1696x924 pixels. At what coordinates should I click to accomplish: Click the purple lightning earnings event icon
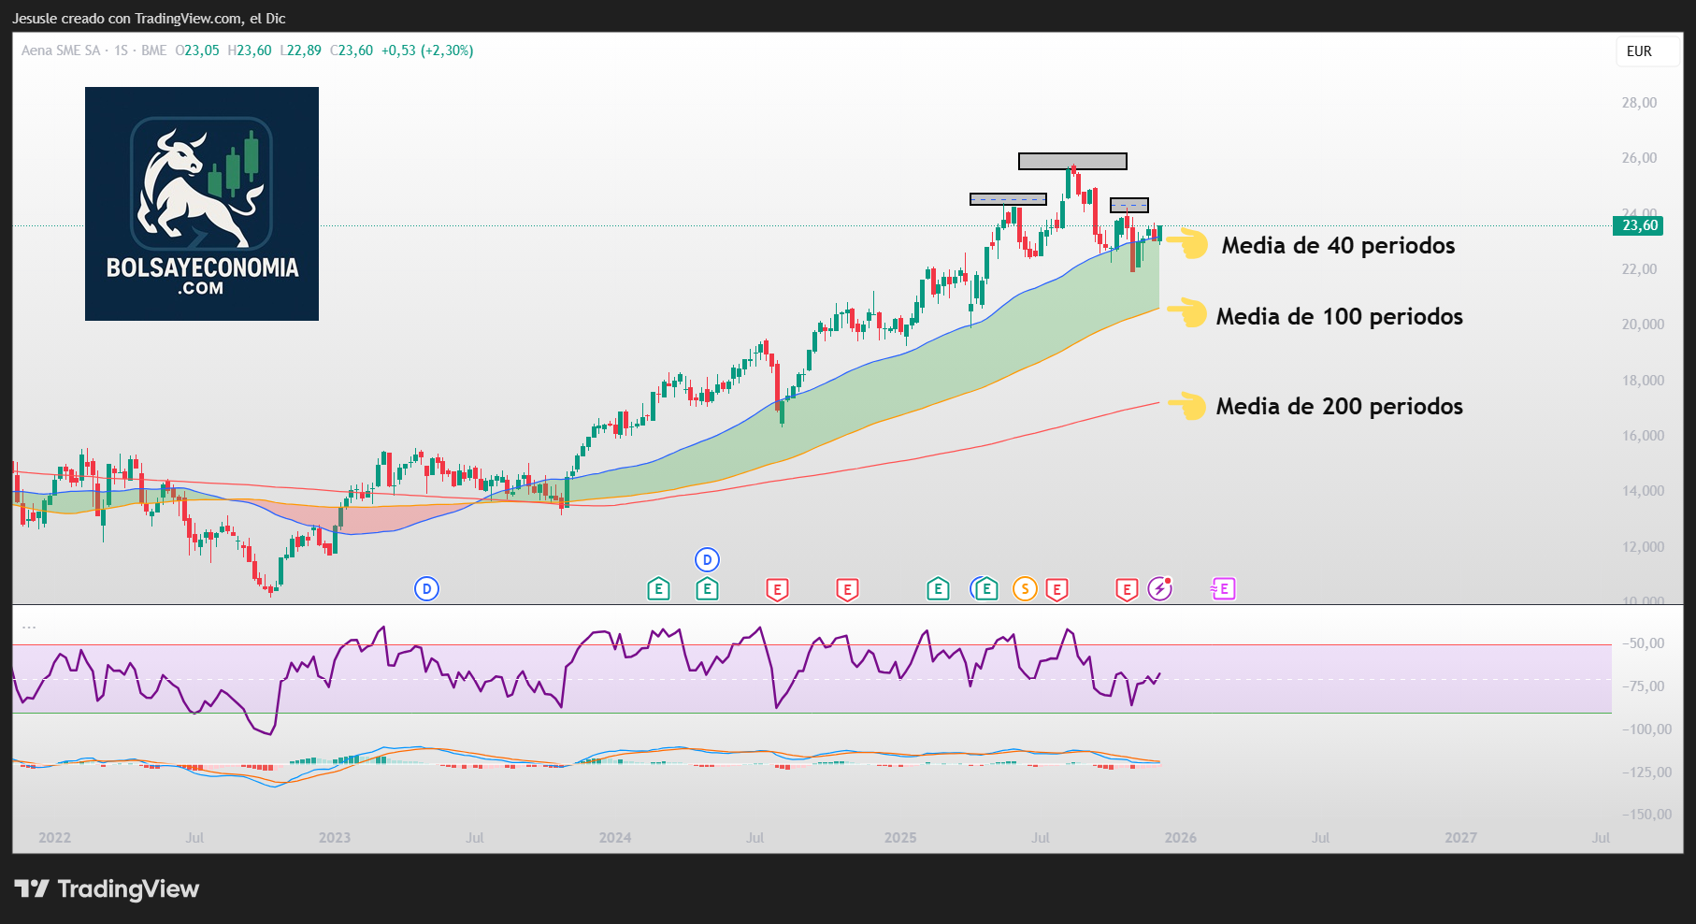click(1159, 589)
